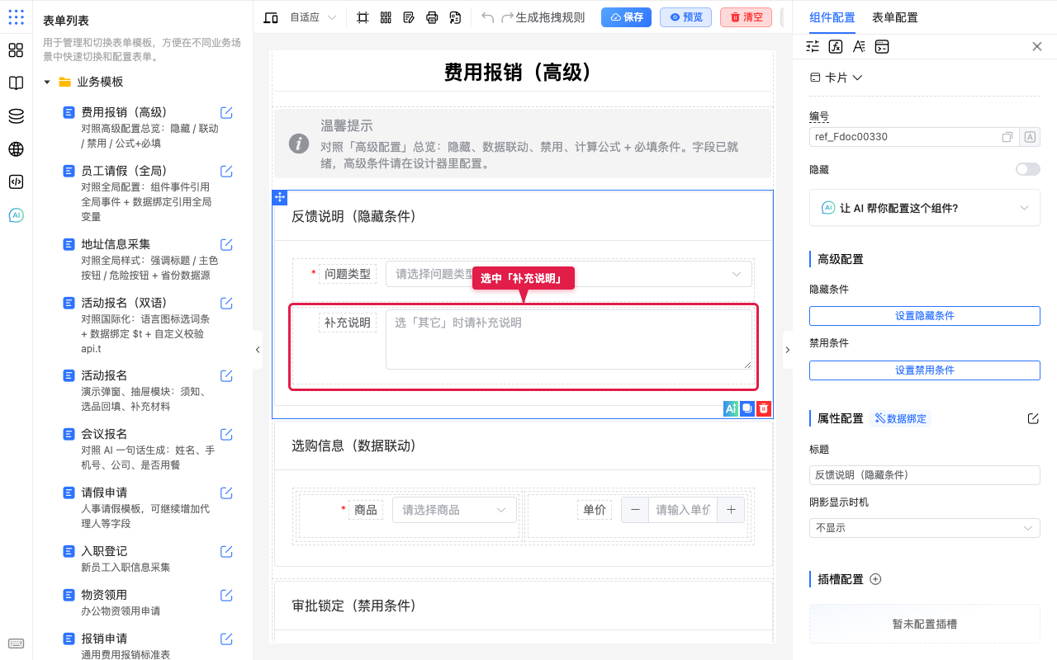Collapse the 业务模板 folder
This screenshot has width=1057, height=660.
(x=47, y=82)
